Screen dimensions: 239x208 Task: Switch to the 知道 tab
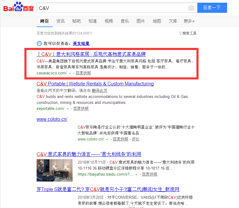[93, 21]
